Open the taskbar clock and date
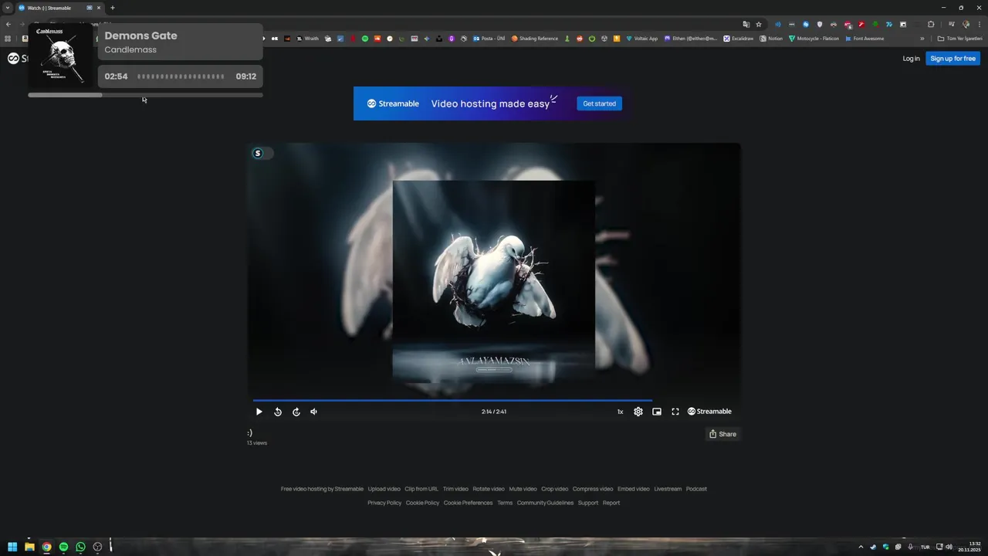988x556 pixels. [969, 547]
